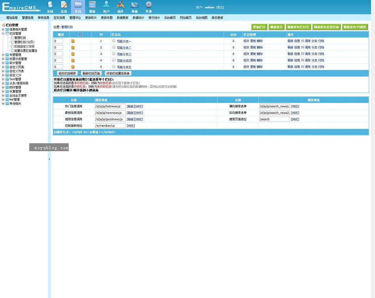
Task: Open the 模板 (Template) icon
Action: (92, 7)
